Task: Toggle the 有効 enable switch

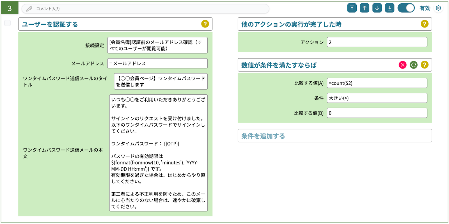Action: coord(406,8)
